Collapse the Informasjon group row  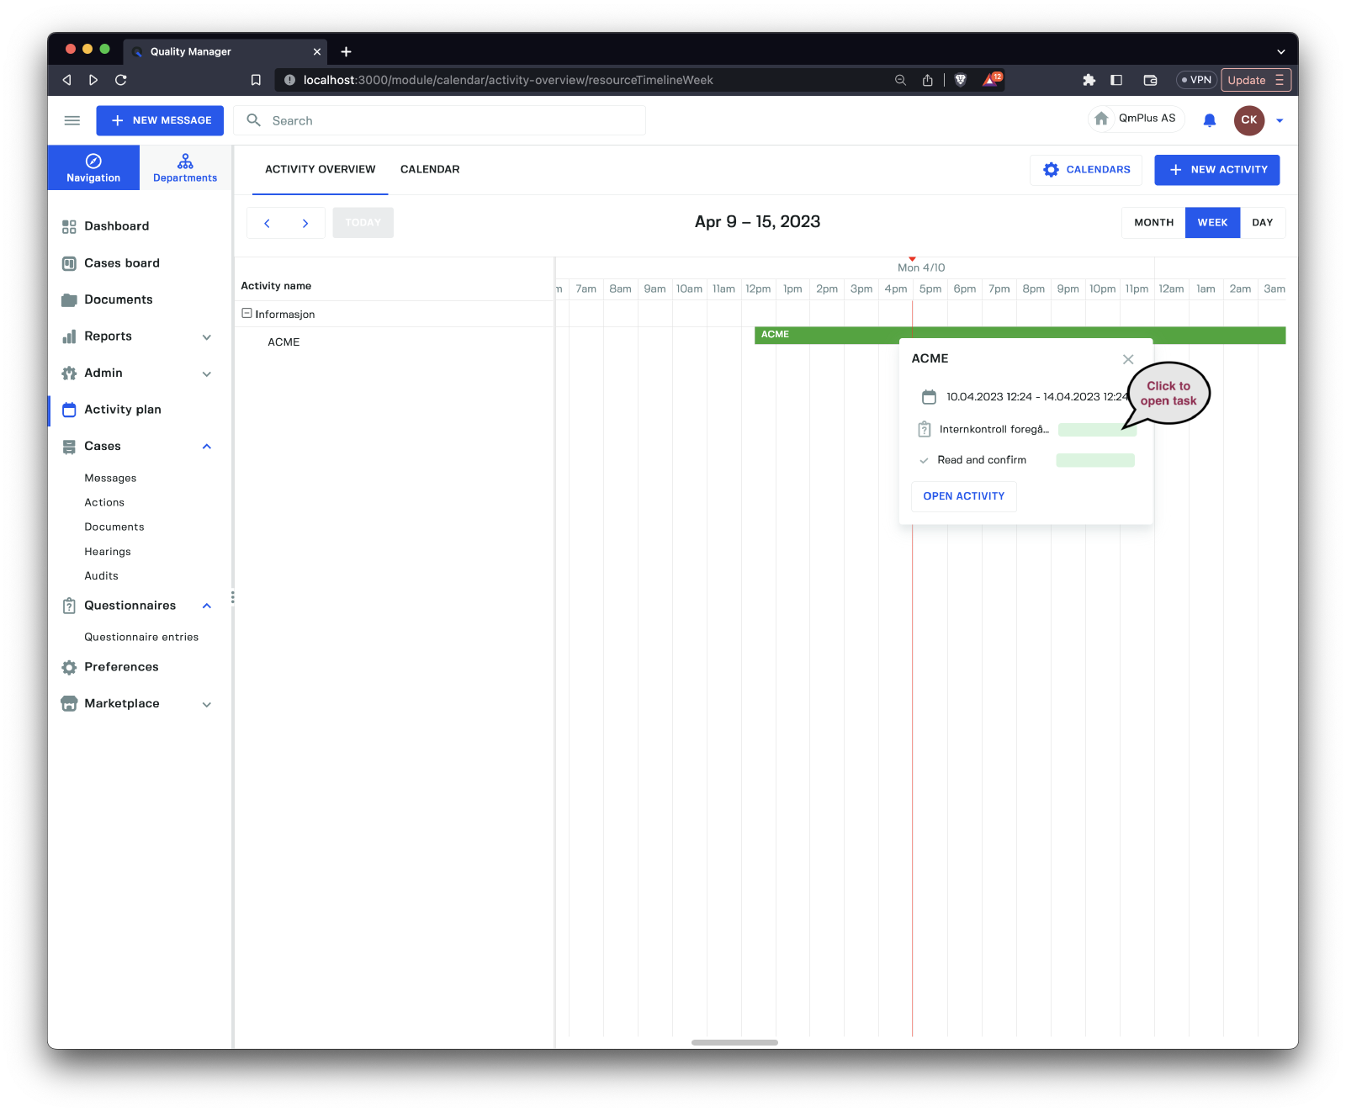pos(246,313)
